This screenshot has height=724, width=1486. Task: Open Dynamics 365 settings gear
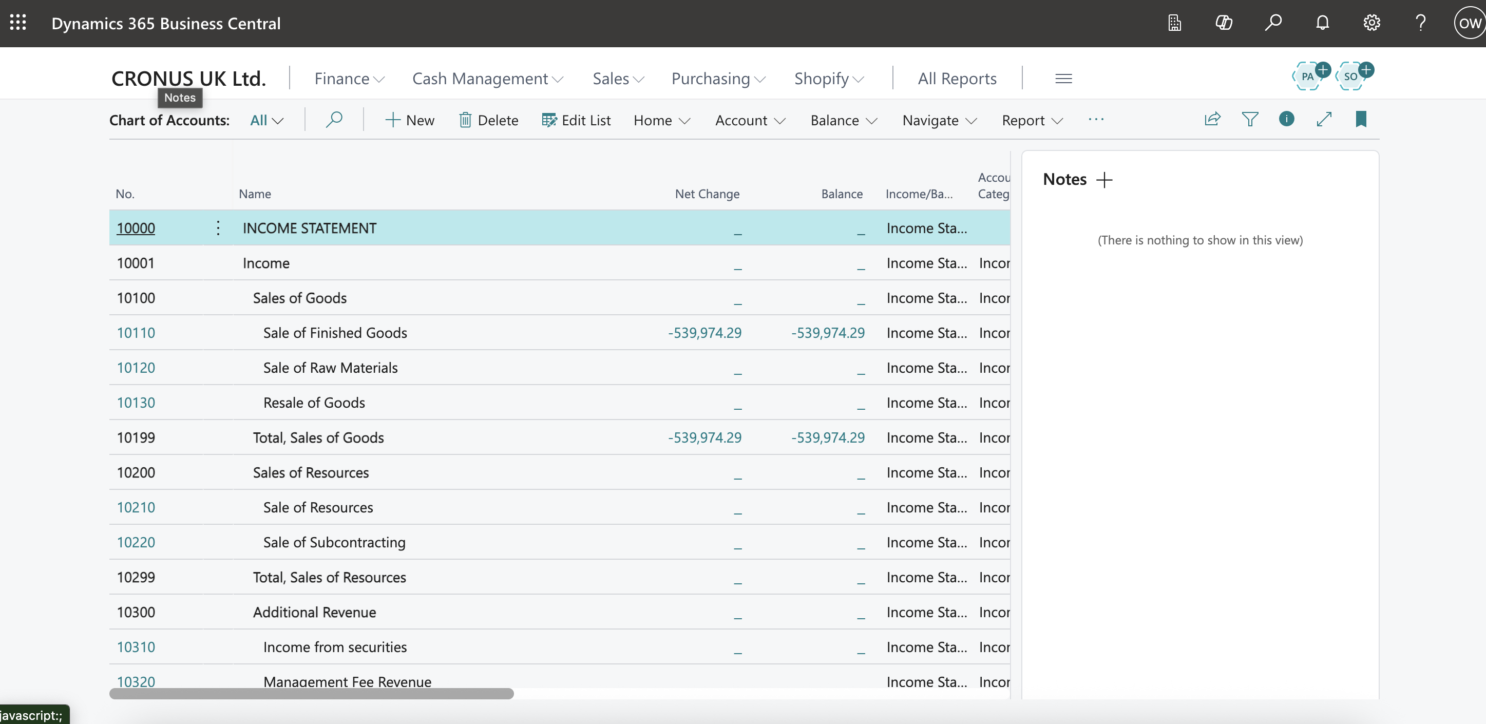(1371, 23)
